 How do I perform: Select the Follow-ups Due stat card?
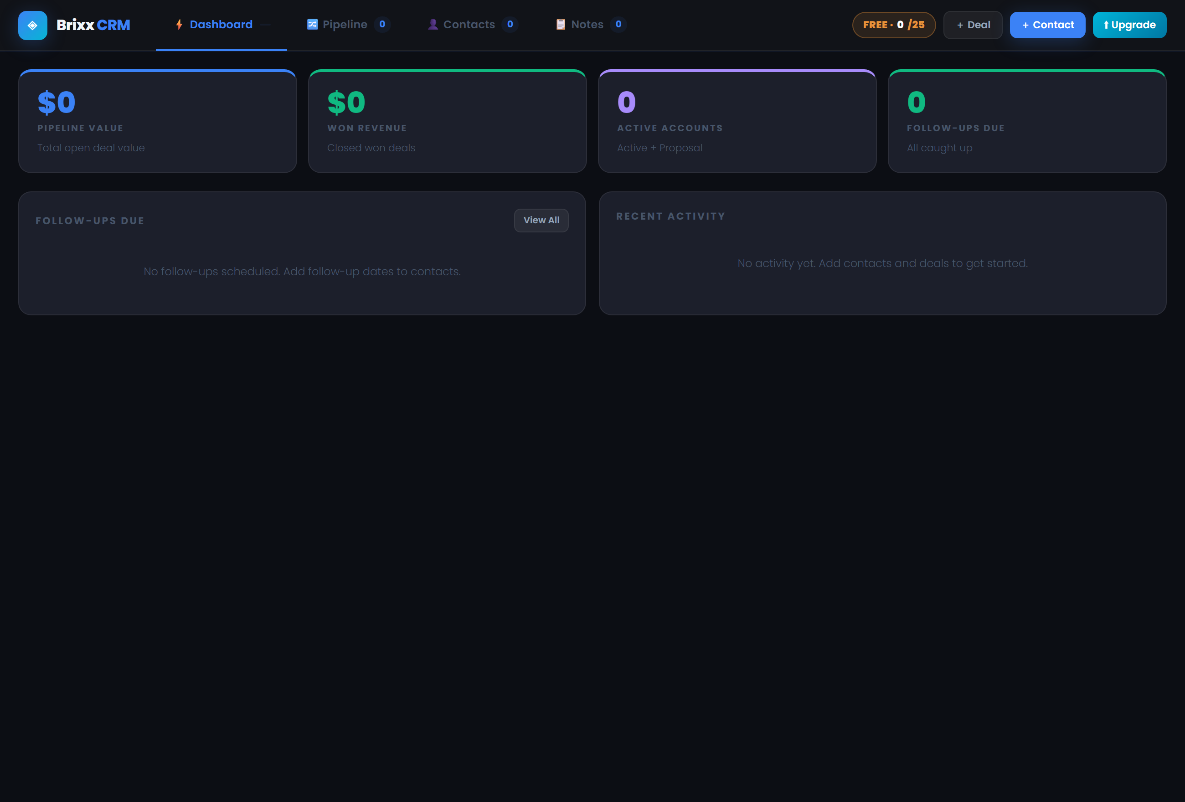1027,121
